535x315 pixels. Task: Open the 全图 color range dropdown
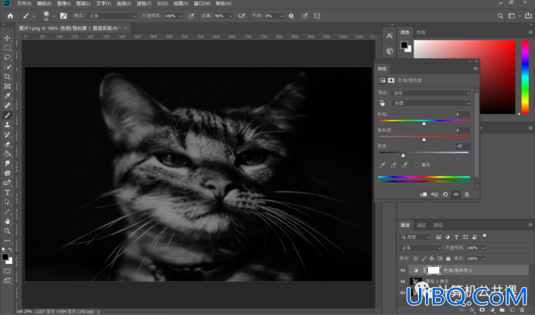tap(431, 102)
